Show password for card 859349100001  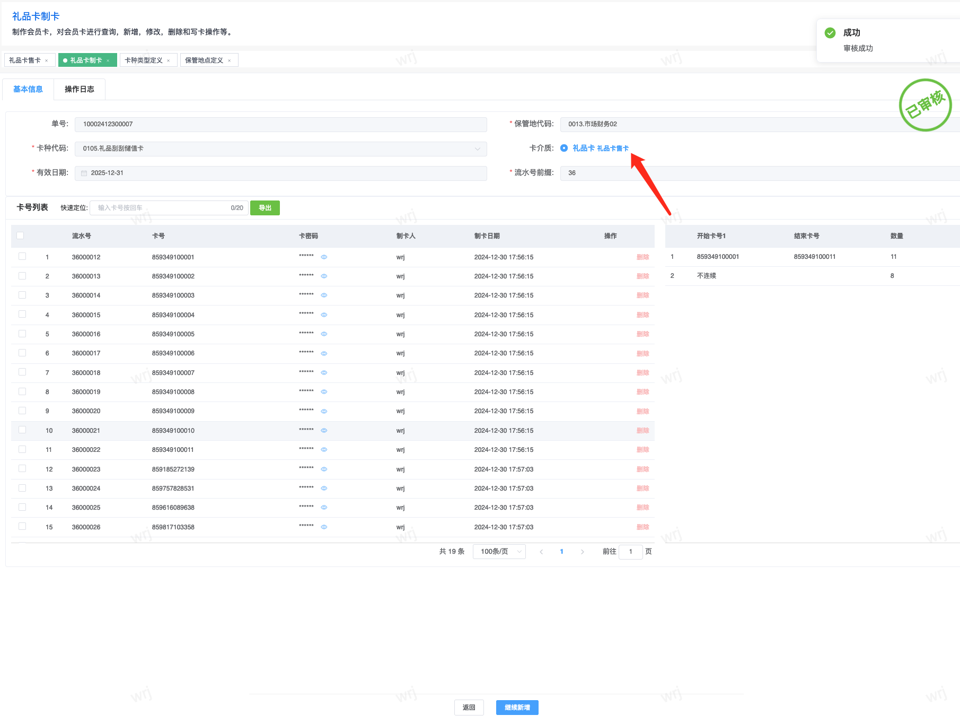point(324,257)
